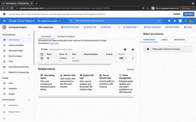The width and height of the screenshot is (196, 122).
Task: Dismiss the Related actions section
Action: [x=130, y=69]
